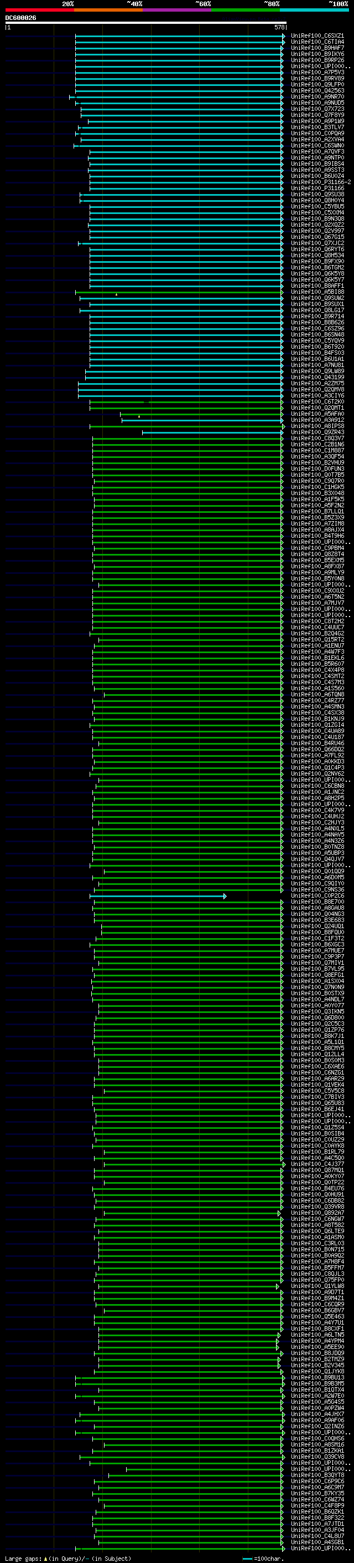This screenshot has width=354, height=1563.
Task: Open hit UniRef100_B9HAF7
Action: [x=317, y=48]
